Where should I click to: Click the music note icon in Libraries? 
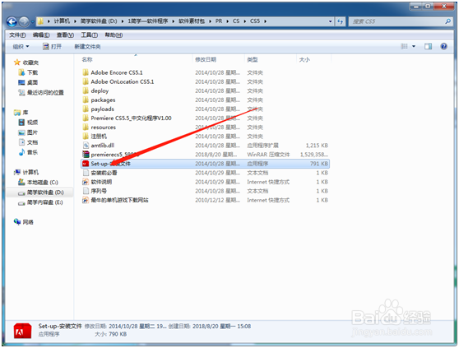click(21, 152)
